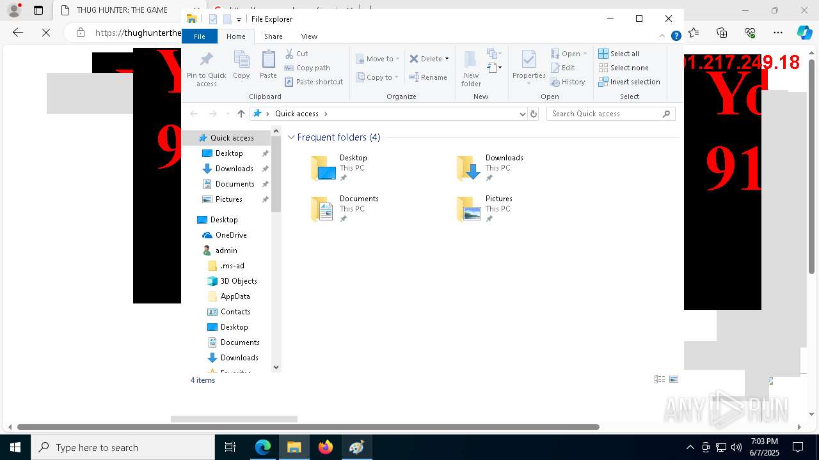
Task: Click the browser back arrow
Action: point(17,33)
